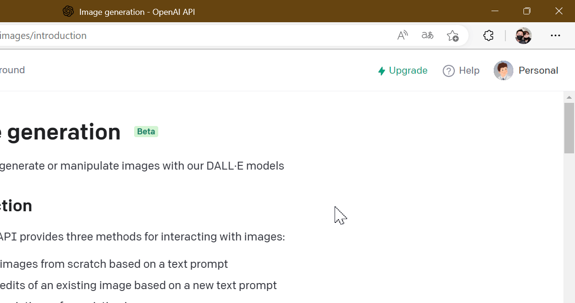The width and height of the screenshot is (575, 303).
Task: Open the Help menu
Action: pyautogui.click(x=461, y=70)
